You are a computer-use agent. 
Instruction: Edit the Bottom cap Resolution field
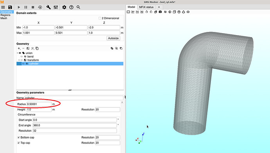108,137
